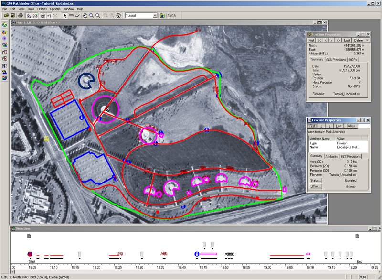Select the long red line near 19:00 on Time Line
Viewport: 382px width, 280px height.
tap(286, 255)
